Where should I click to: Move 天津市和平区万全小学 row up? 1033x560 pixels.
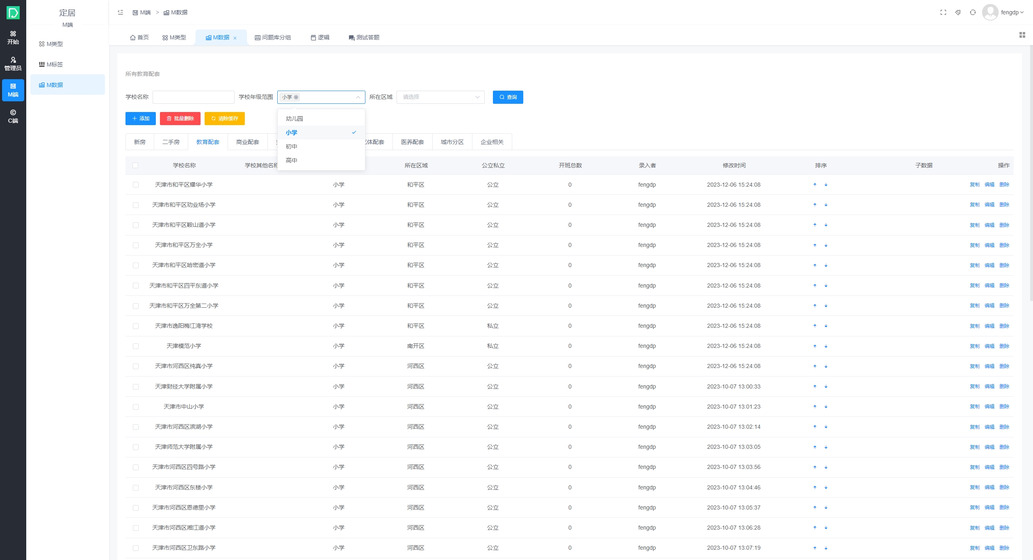point(815,245)
